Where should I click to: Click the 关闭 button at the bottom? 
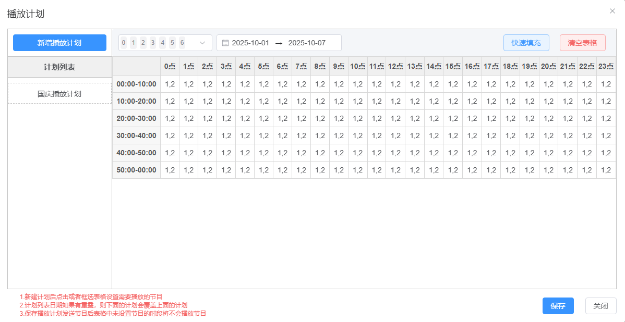600,306
